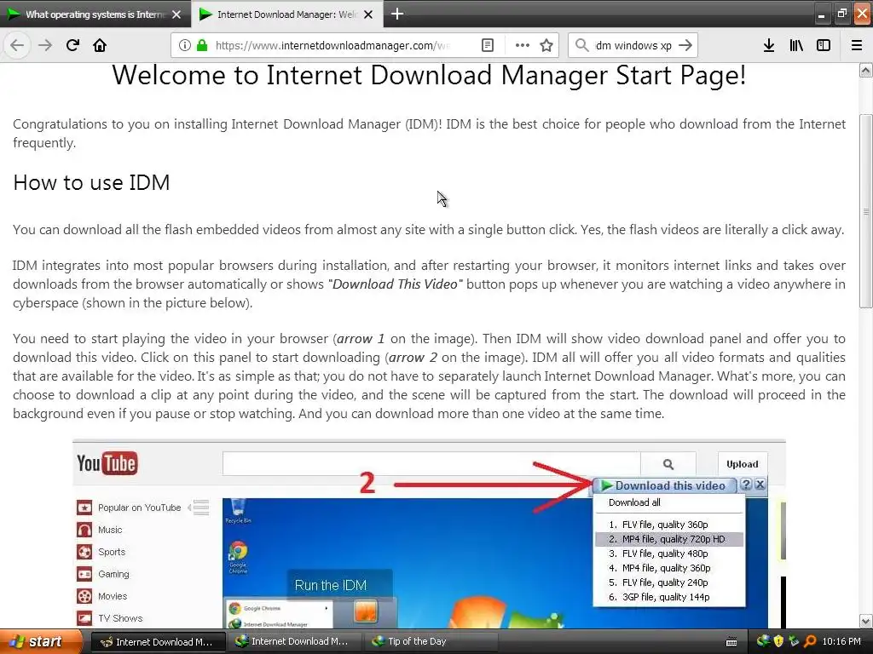Screen dimensions: 873x654
Task: Click the search magnifier icon in search box
Action: [x=581, y=45]
